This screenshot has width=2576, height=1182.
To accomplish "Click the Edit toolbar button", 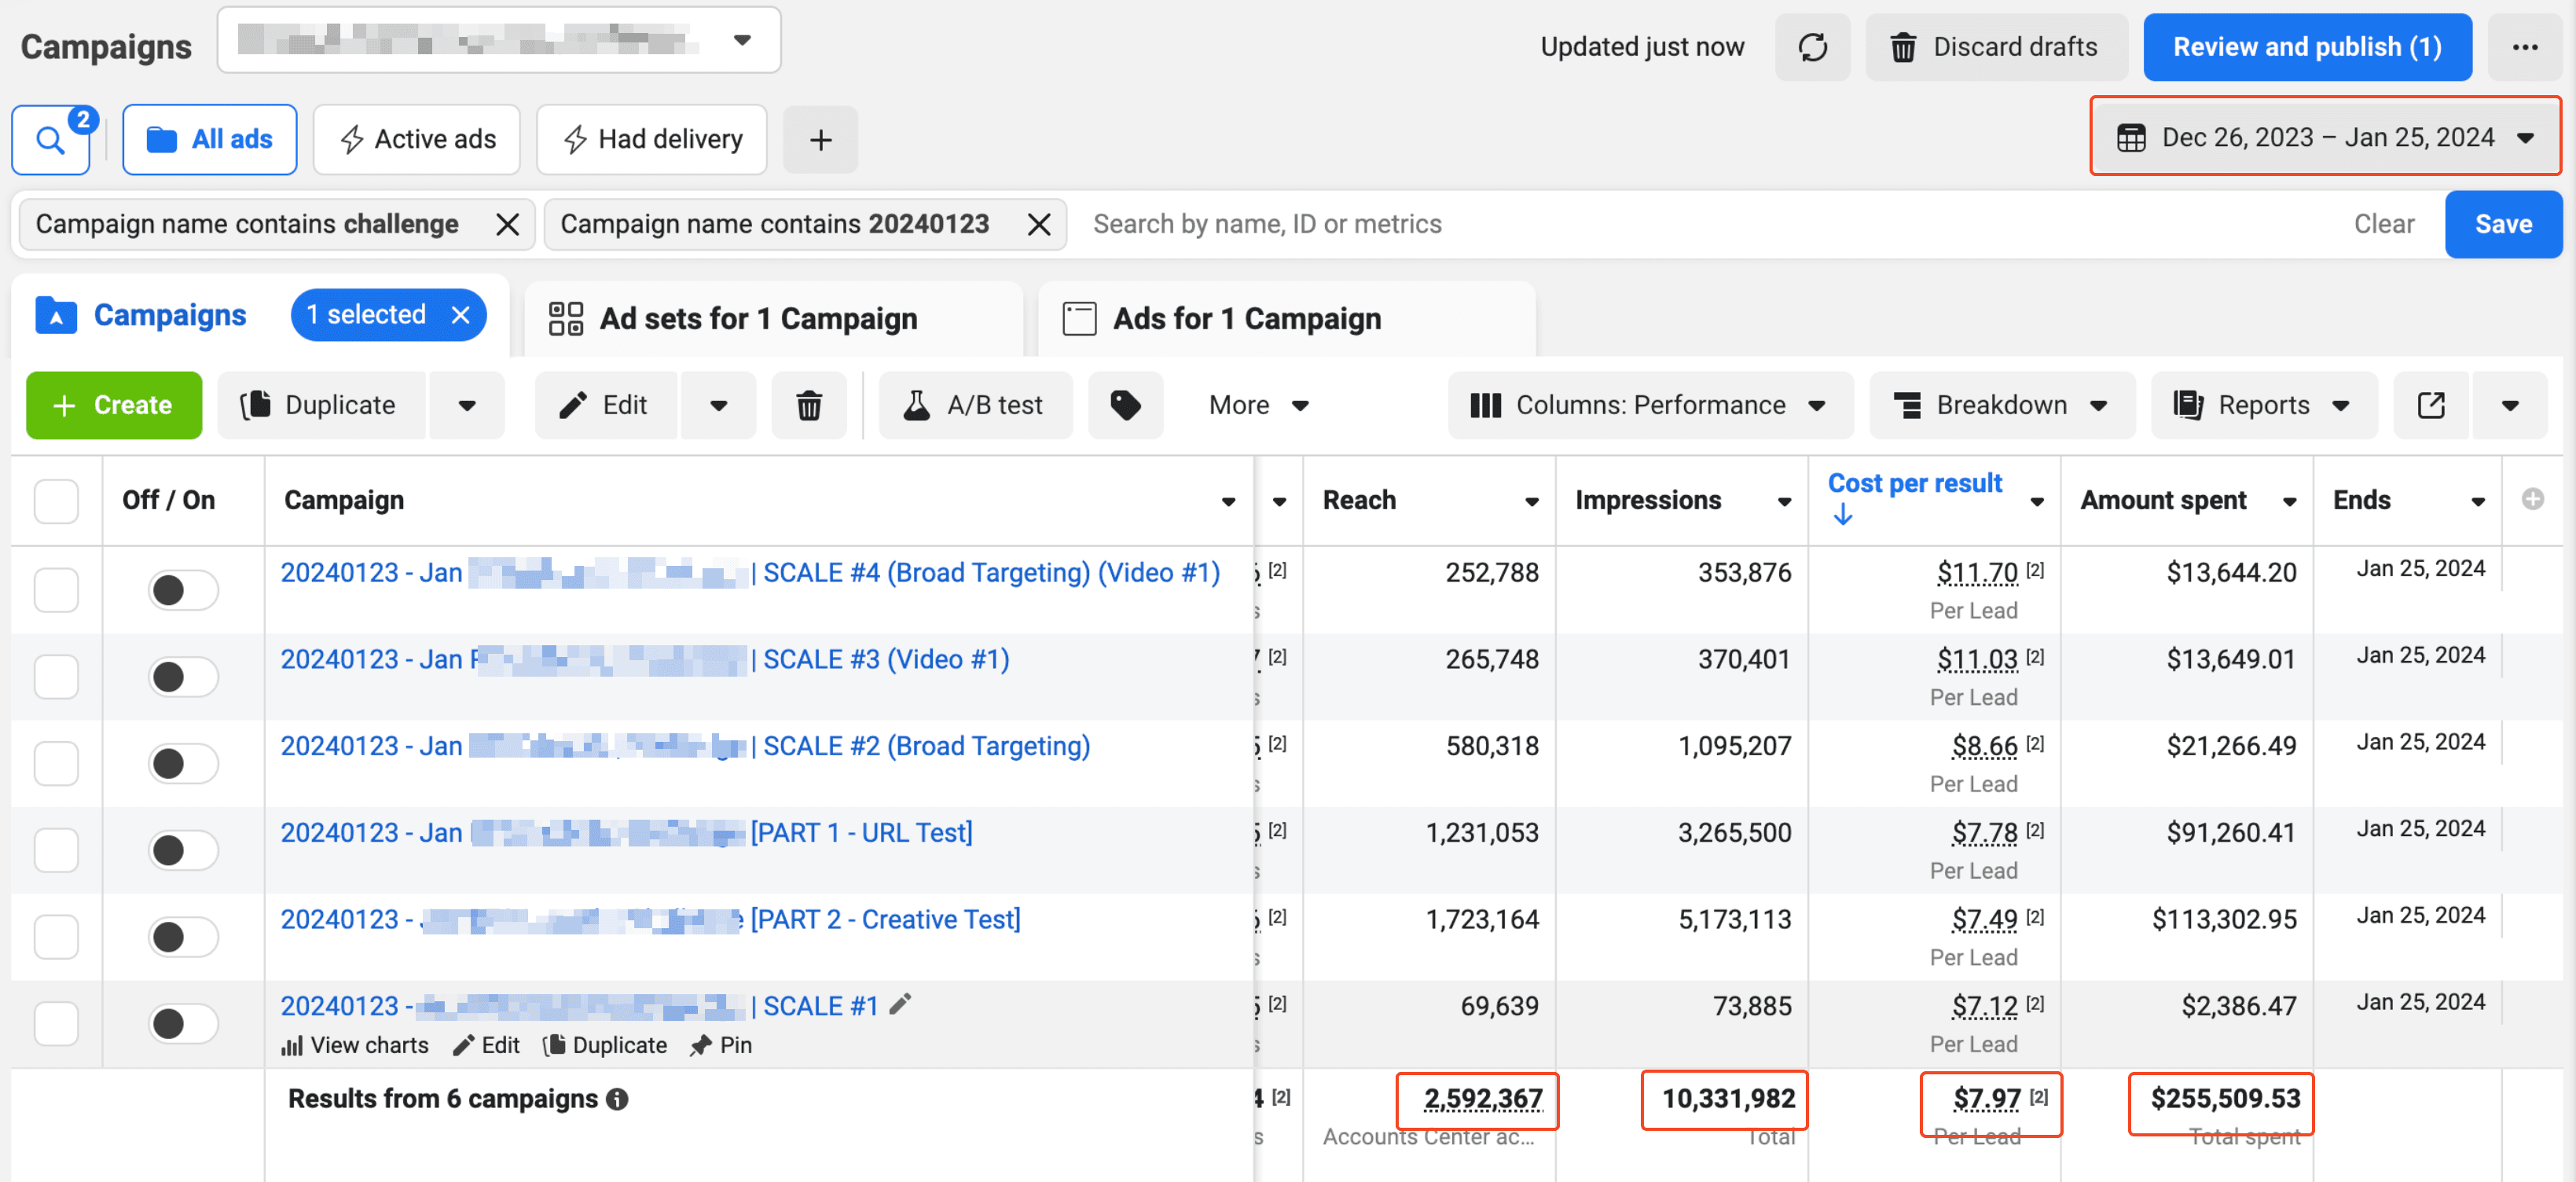I will (606, 405).
